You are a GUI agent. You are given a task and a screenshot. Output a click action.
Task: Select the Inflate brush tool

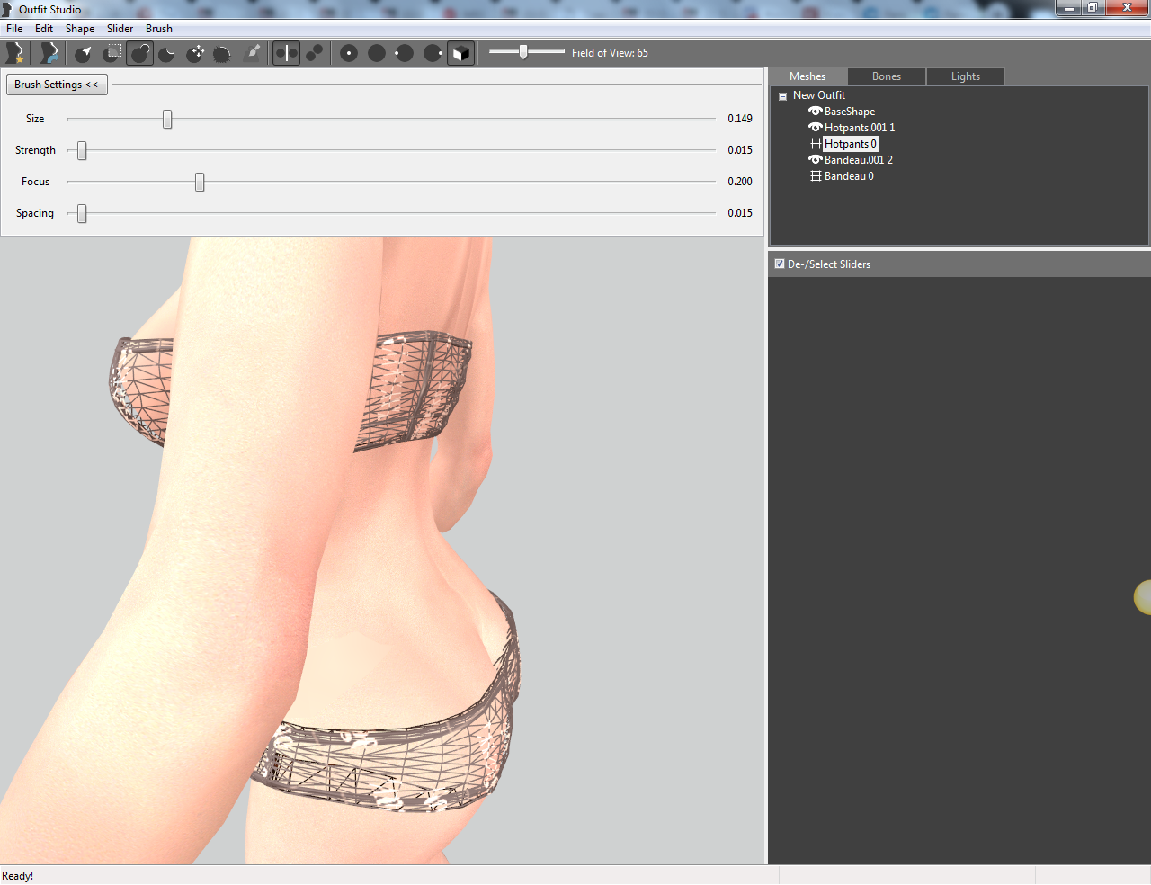(140, 53)
